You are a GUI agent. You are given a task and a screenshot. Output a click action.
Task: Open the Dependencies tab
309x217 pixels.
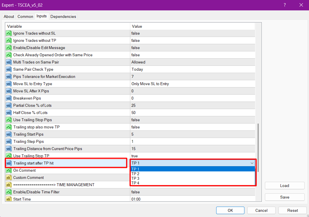pos(63,16)
